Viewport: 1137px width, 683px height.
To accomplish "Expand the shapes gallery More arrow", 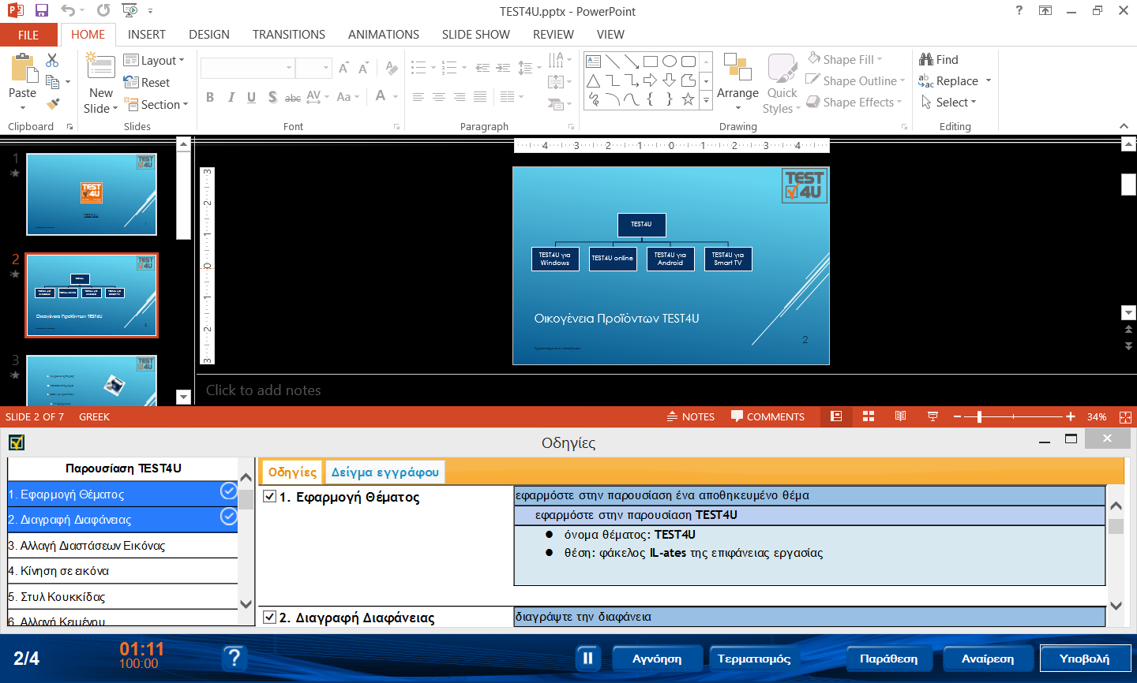I will (x=707, y=101).
